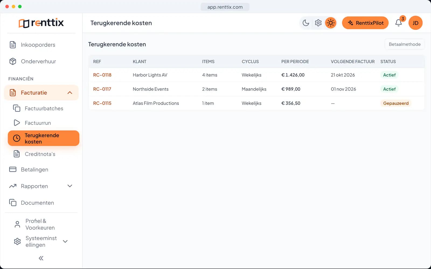Click the app.renttix.com address bar

click(x=225, y=7)
